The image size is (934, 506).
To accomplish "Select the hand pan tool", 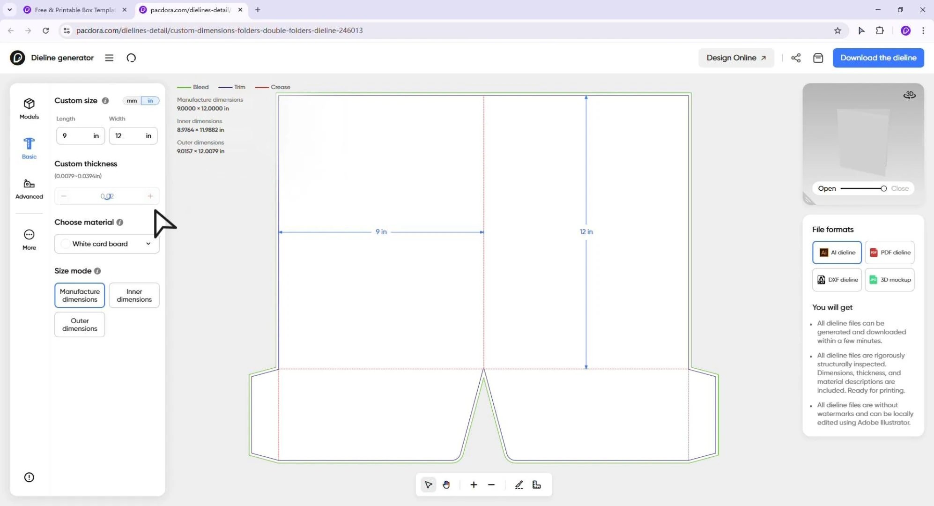I will click(446, 485).
